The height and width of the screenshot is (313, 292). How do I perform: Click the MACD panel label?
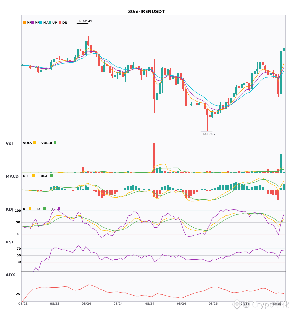[x=12, y=176]
